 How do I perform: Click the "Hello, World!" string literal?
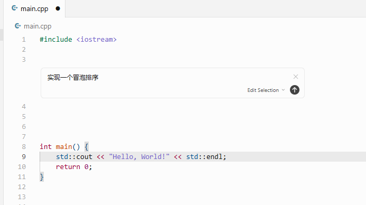pos(139,157)
